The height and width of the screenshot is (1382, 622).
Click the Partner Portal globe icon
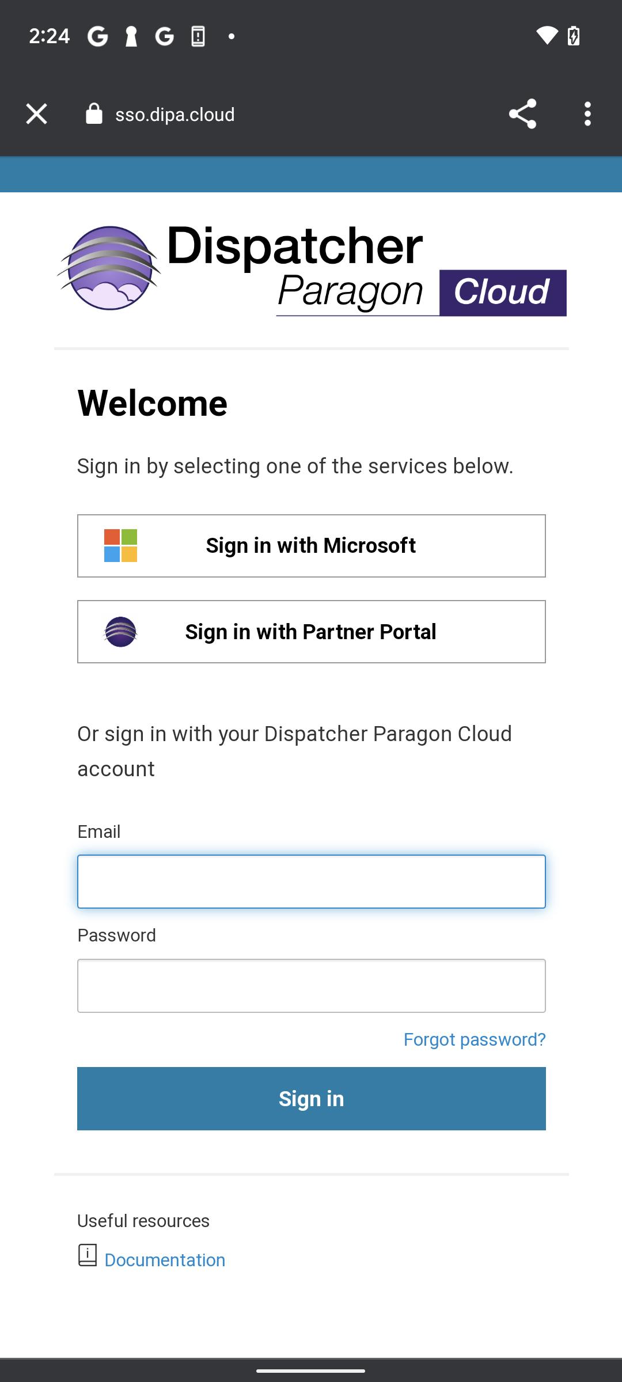[120, 632]
